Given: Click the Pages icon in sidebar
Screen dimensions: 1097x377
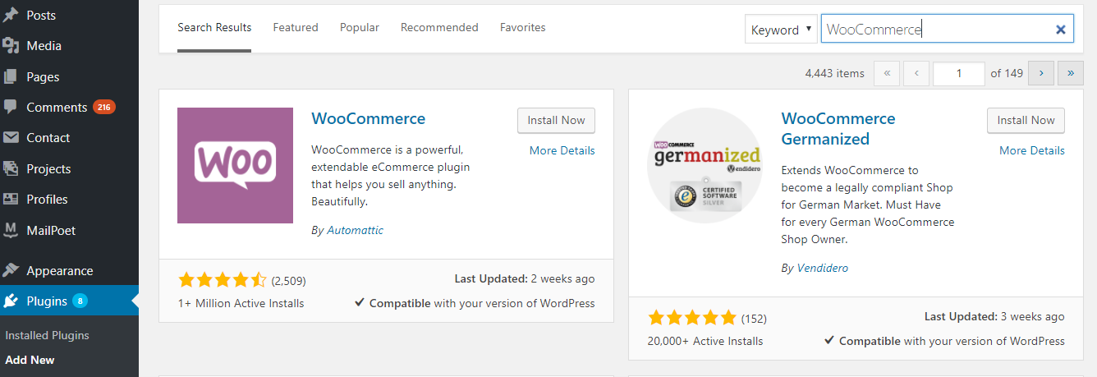Looking at the screenshot, I should (x=11, y=76).
